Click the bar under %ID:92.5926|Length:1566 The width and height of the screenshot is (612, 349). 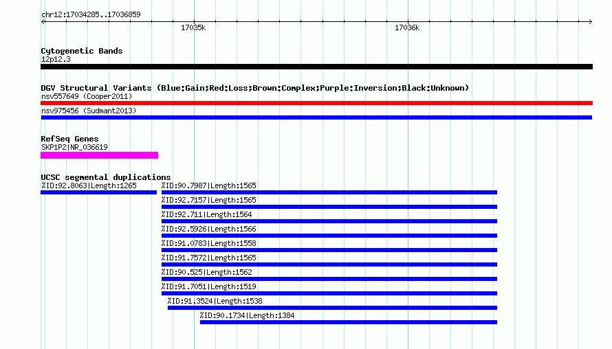(329, 236)
